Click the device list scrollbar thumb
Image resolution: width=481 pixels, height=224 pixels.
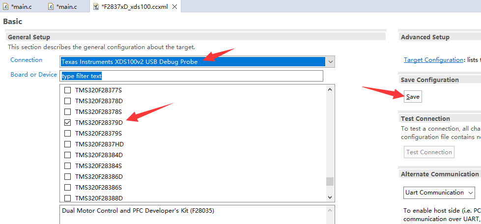pos(330,181)
